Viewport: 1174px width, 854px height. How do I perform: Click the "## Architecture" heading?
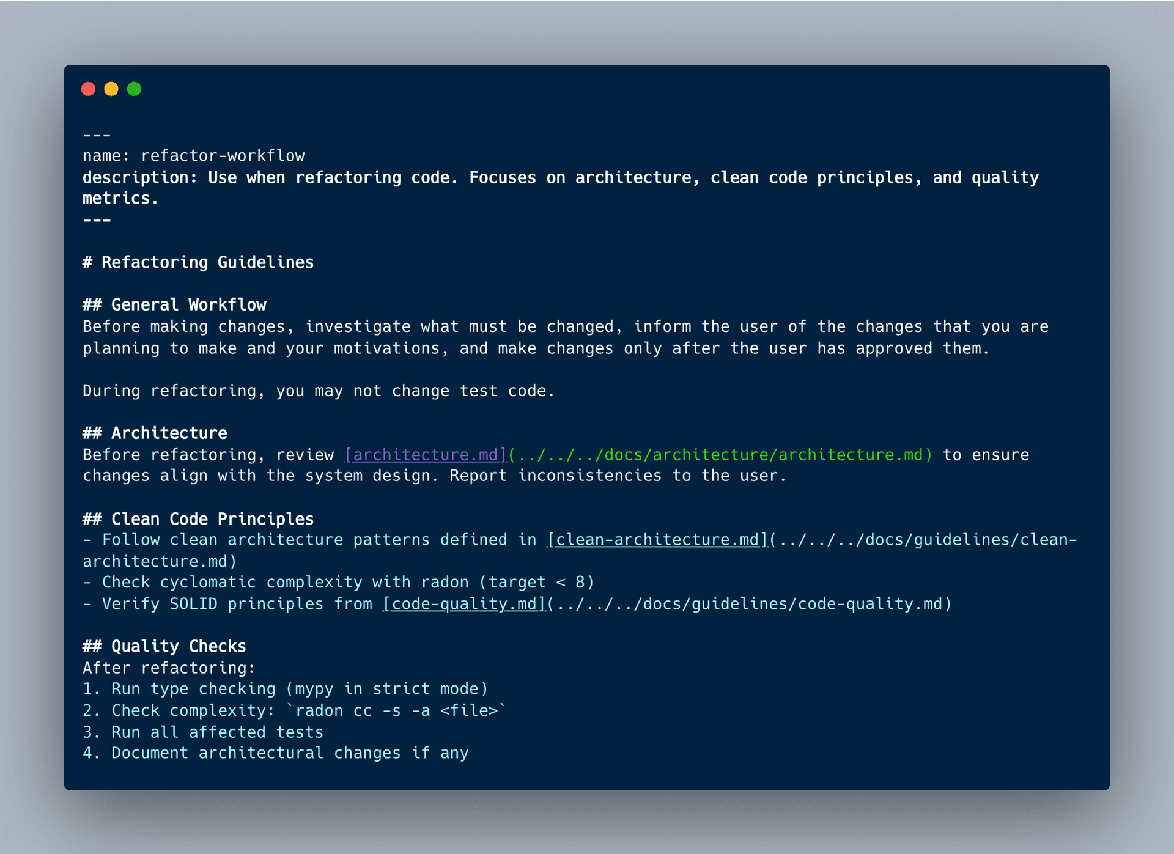[155, 433]
